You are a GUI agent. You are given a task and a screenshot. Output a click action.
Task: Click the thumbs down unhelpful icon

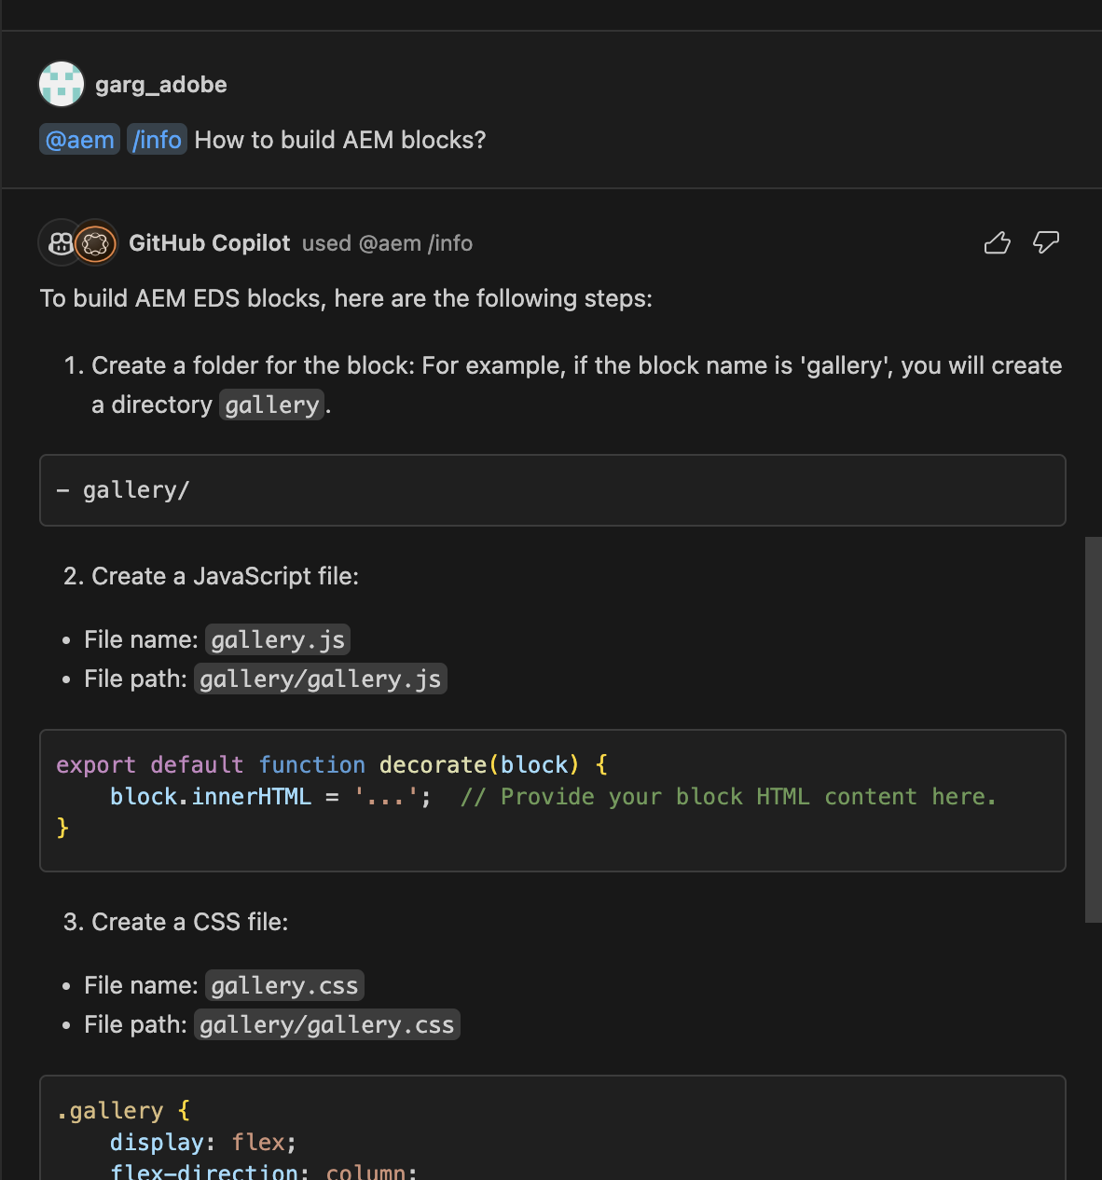point(1046,243)
